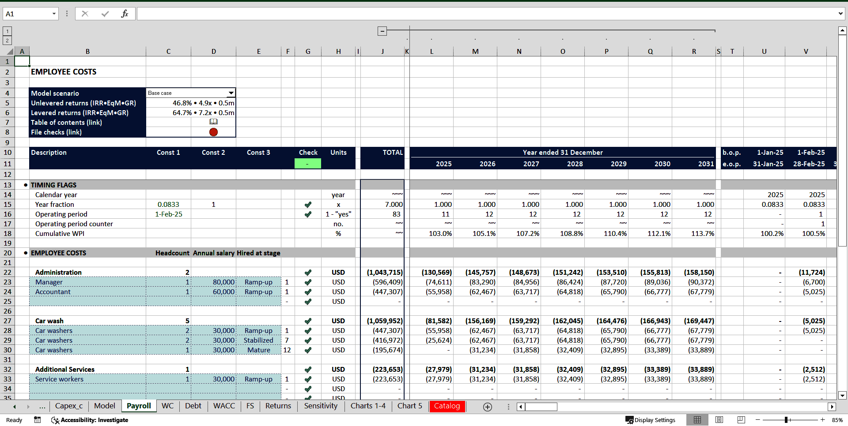Switch to Page Layout view icon

[719, 420]
